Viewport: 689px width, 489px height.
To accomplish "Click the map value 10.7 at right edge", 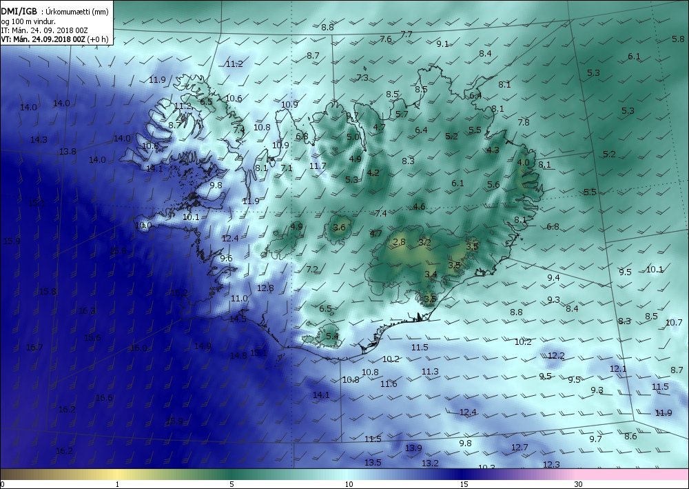I will tap(674, 322).
